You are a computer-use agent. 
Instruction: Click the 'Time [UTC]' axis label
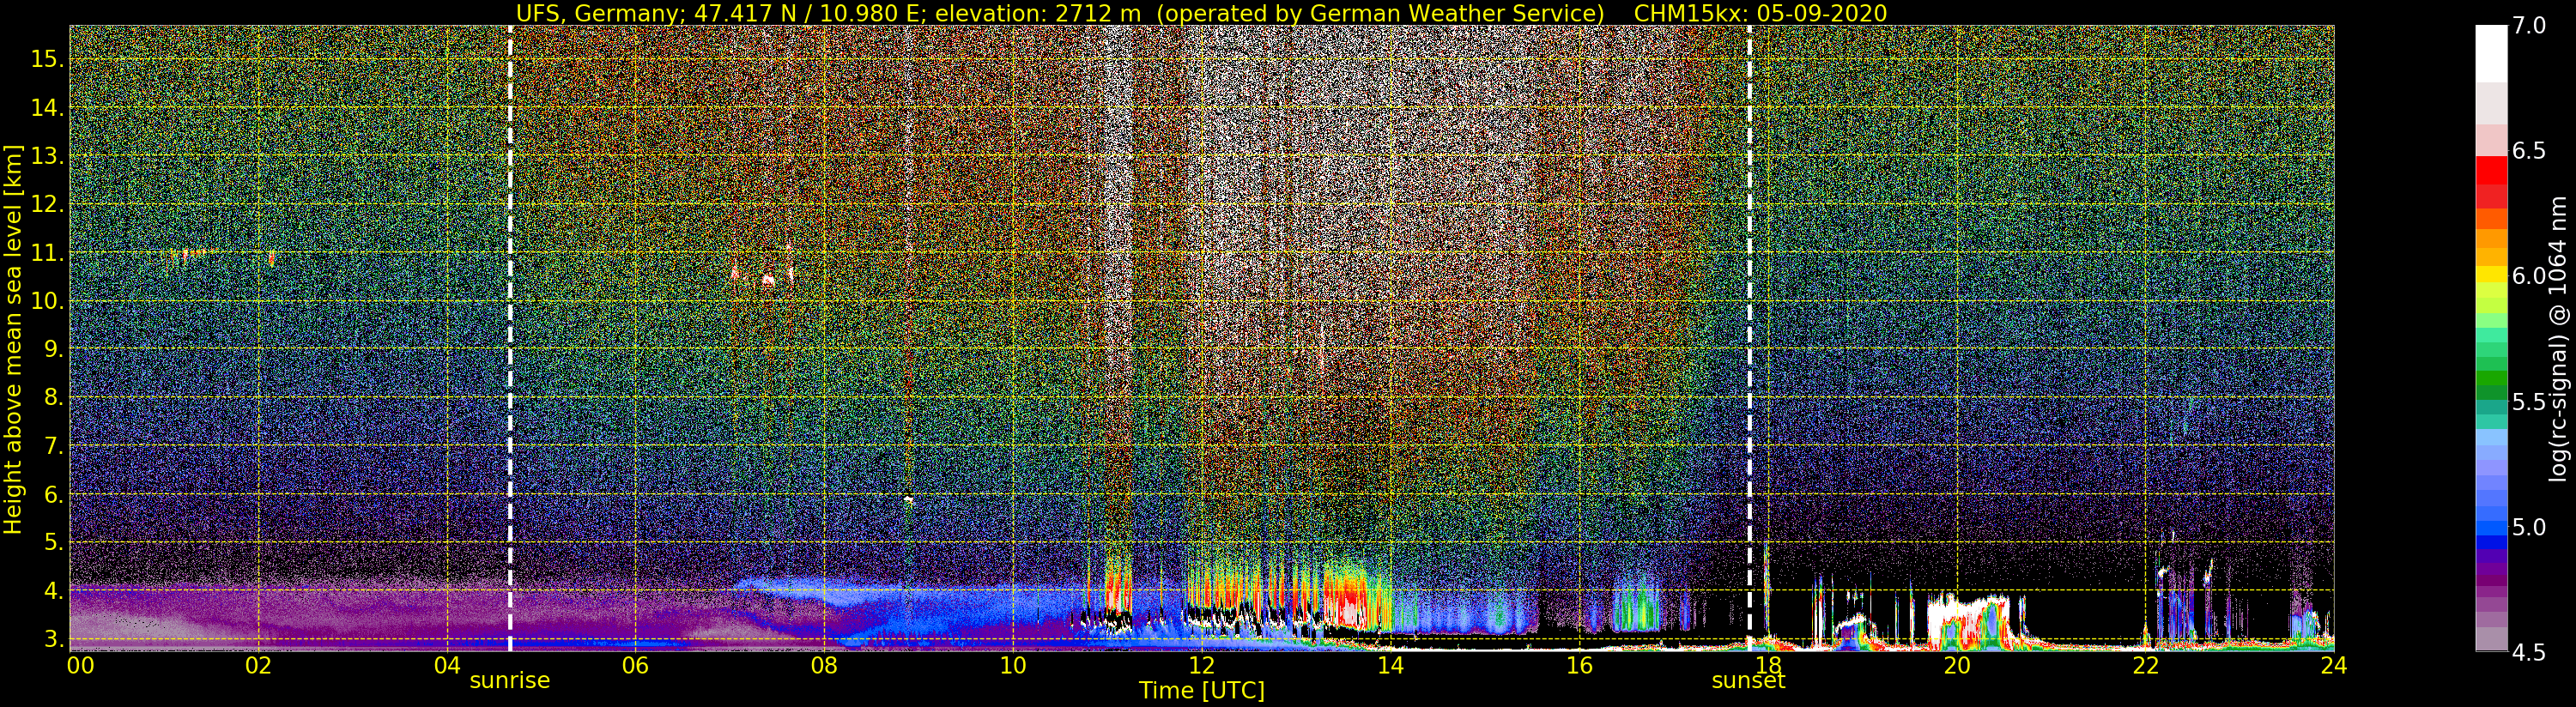click(1202, 691)
